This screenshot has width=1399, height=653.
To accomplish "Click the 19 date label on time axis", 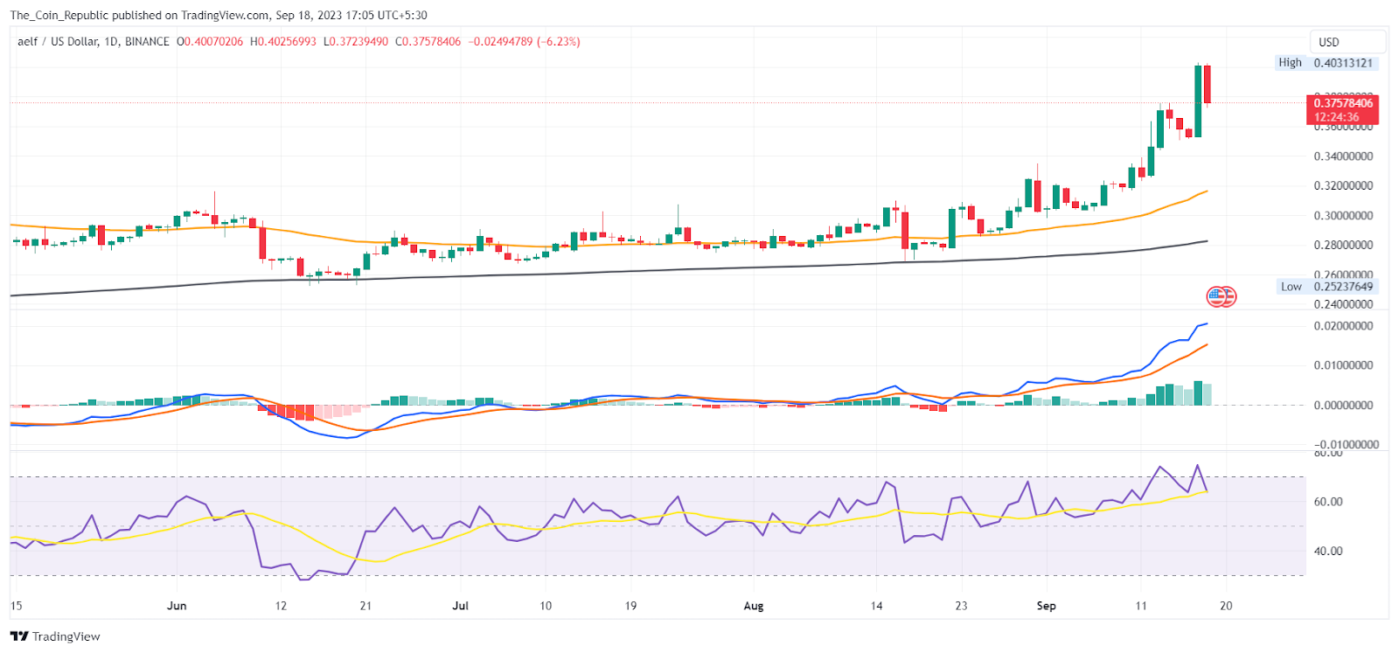I will (630, 606).
